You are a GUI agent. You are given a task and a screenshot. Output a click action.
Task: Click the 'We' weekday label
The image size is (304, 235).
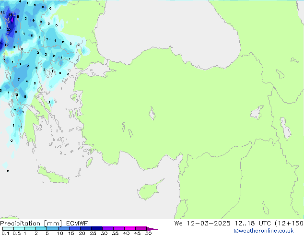coord(178,223)
